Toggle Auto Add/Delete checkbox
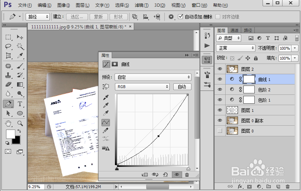Image resolution: width=301 pixels, height=191 pixels. click(180, 17)
